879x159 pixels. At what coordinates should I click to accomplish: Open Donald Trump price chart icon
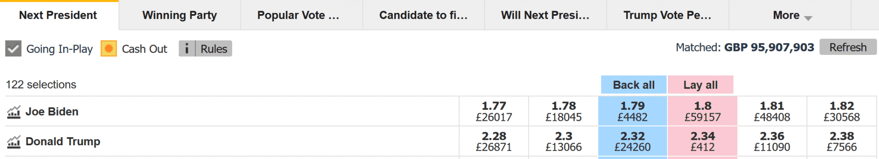pyautogui.click(x=14, y=142)
